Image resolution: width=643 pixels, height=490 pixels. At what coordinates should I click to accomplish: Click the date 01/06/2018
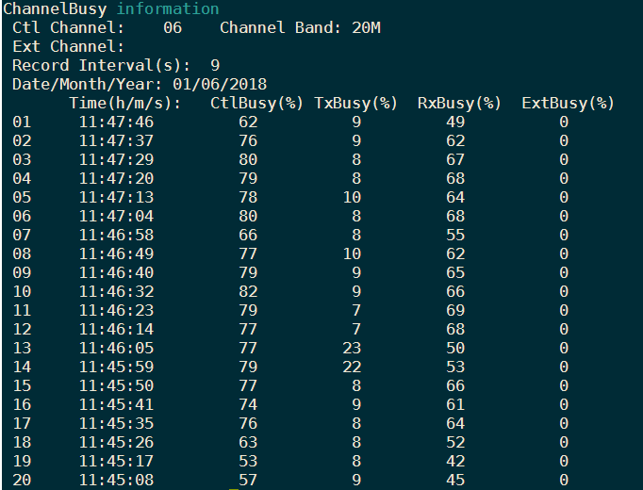pyautogui.click(x=220, y=84)
